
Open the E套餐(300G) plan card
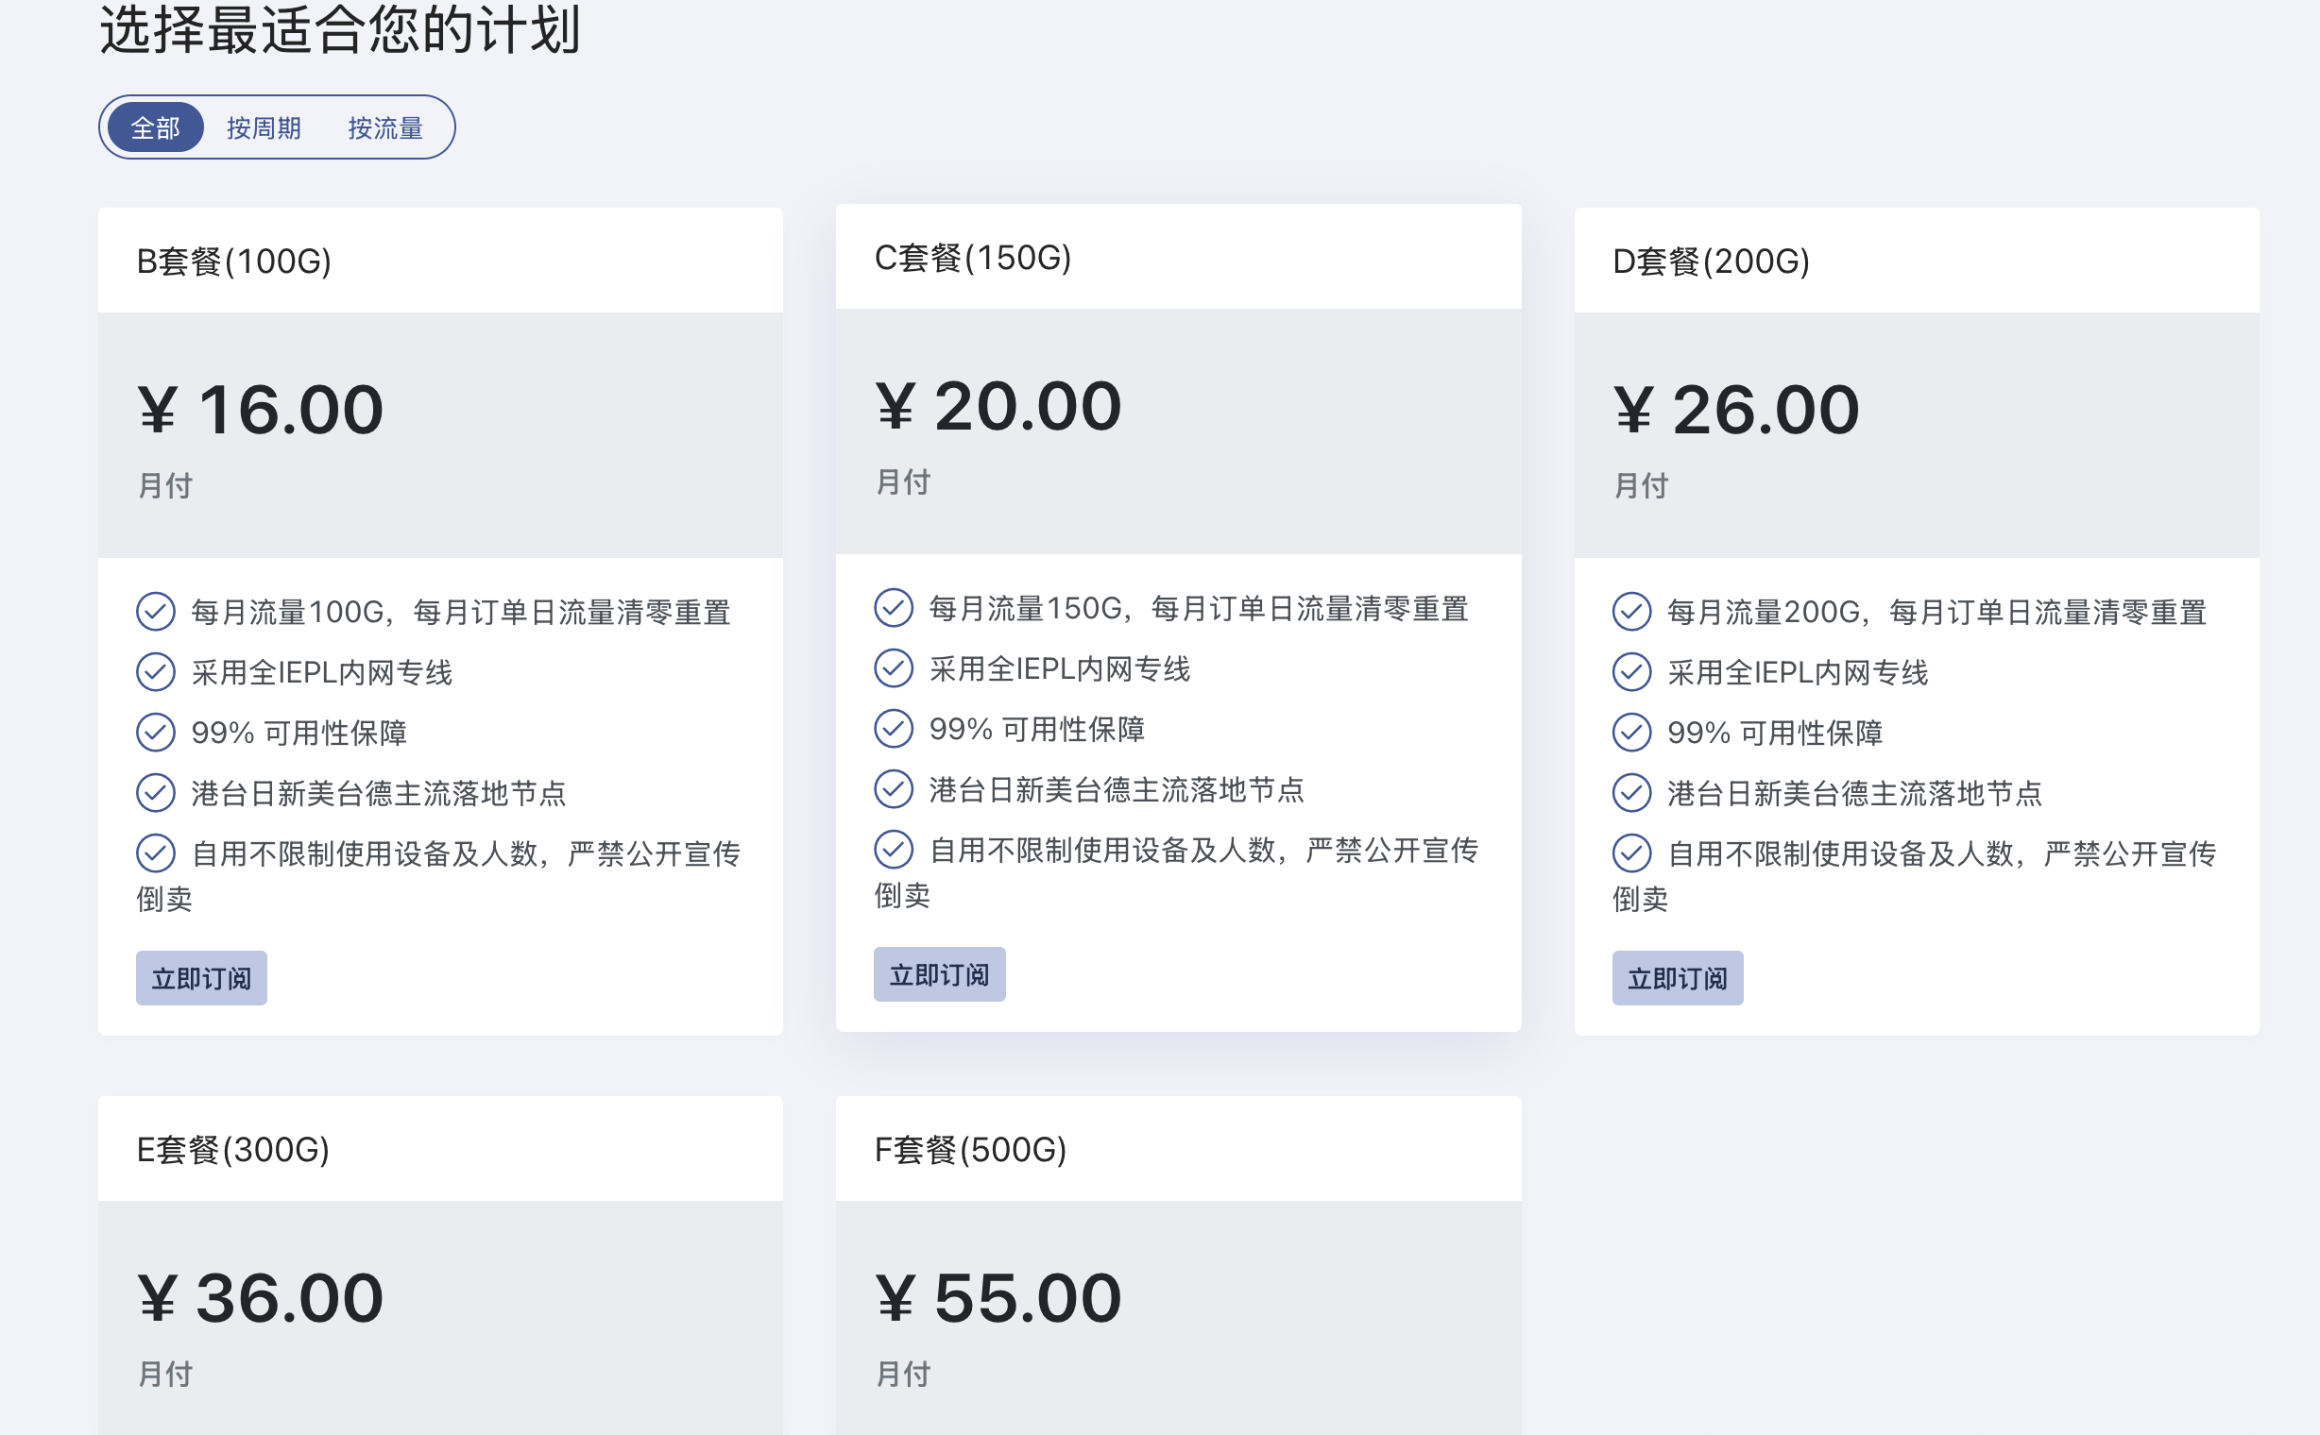(232, 1149)
